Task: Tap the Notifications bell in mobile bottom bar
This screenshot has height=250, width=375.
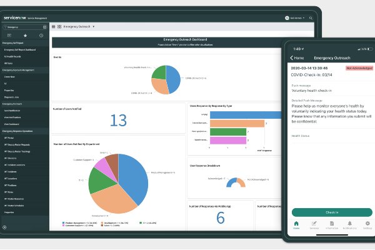Action: pyautogui.click(x=349, y=224)
